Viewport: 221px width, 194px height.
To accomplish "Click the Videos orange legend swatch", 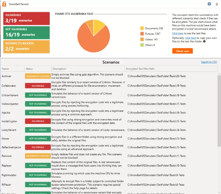I will 142,39.
